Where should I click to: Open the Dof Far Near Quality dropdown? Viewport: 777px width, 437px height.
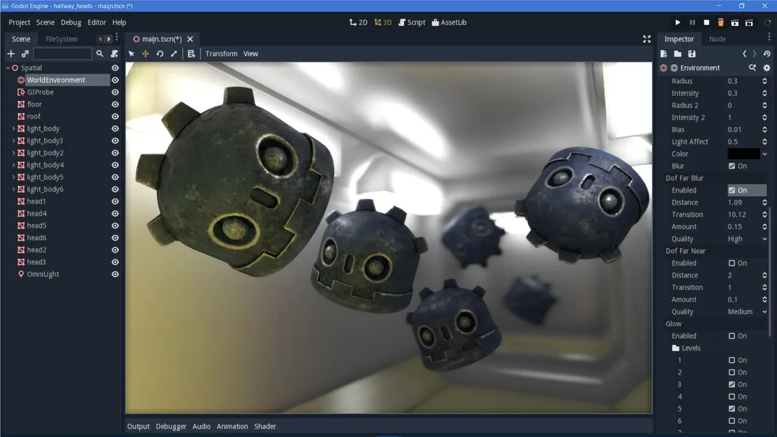(747, 311)
